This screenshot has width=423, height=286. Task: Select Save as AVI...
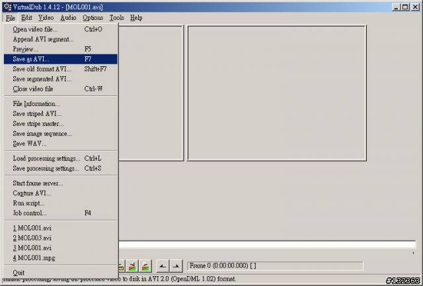(61, 59)
